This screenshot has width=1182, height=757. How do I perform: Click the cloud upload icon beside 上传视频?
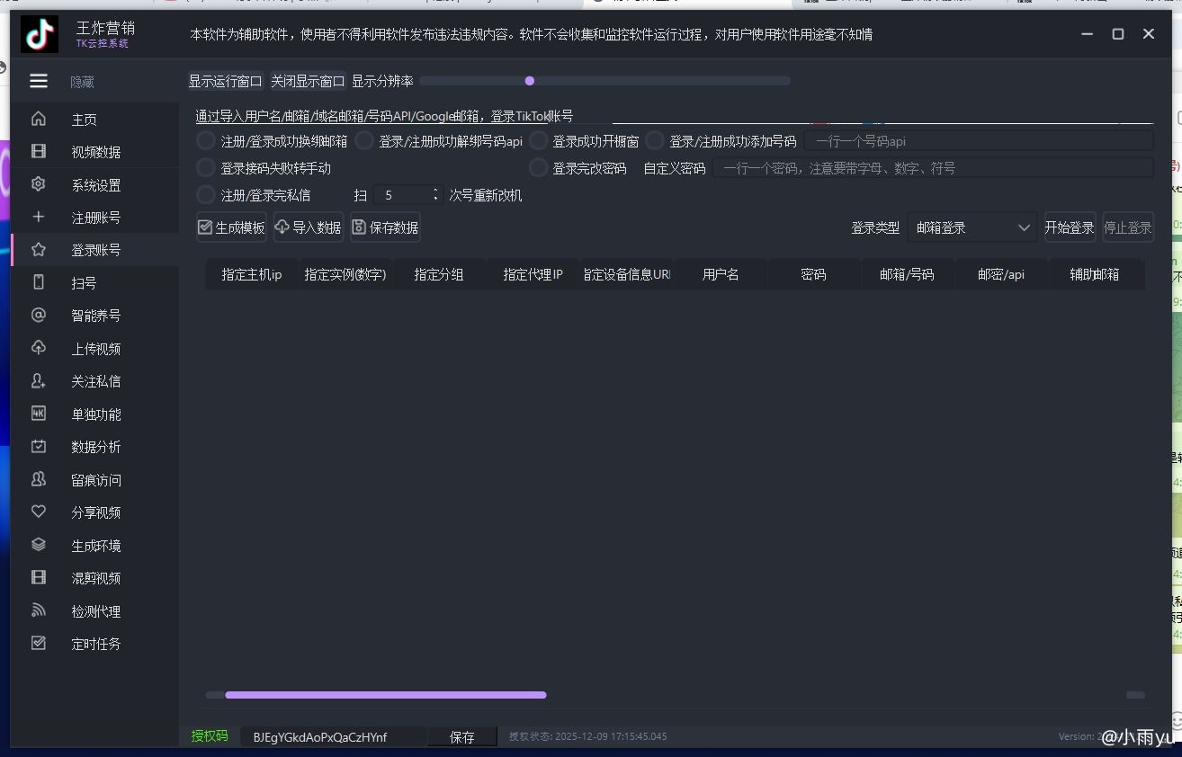[39, 348]
